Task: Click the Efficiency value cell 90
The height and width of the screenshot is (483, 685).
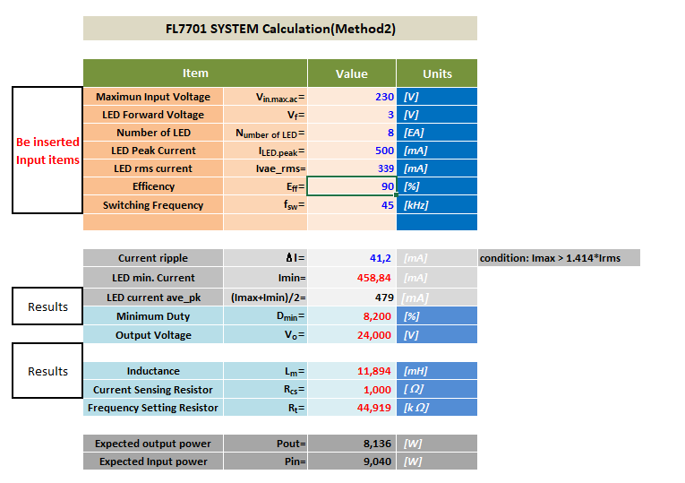Action: pos(352,186)
